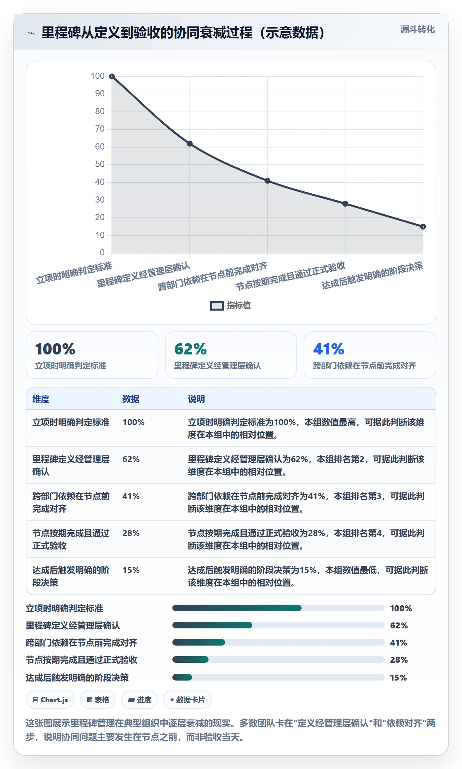Click the 进度 tag chip
The image size is (462, 769).
pyautogui.click(x=139, y=699)
